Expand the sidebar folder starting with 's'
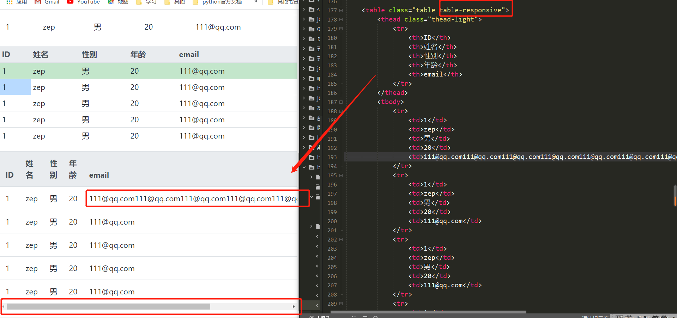677x318 pixels. [x=304, y=10]
